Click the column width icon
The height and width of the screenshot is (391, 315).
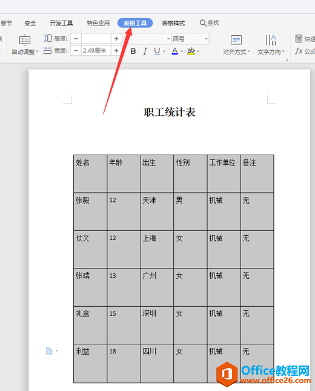pos(47,50)
